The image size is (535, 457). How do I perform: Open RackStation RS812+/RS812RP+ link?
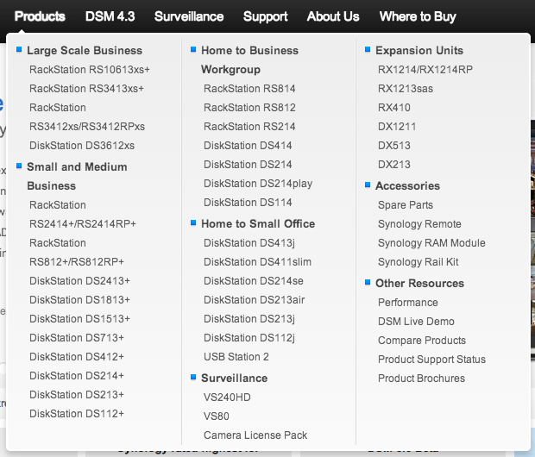77,253
